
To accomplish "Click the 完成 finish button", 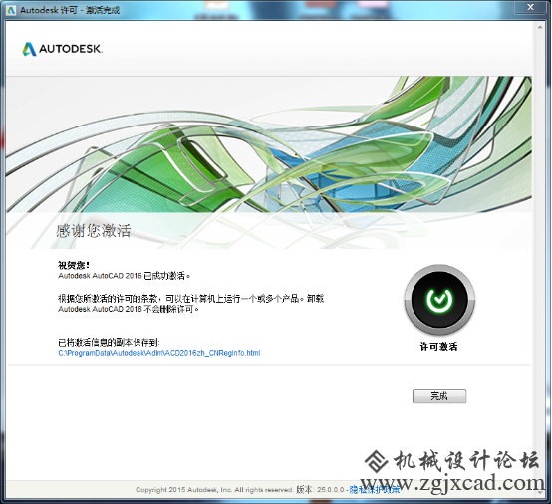I will click(439, 396).
